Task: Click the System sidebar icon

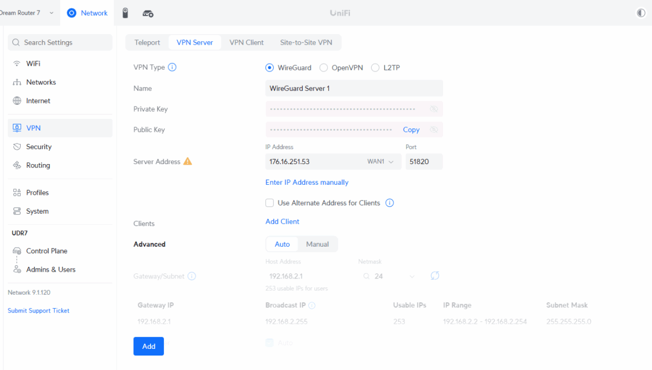Action: 17,211
